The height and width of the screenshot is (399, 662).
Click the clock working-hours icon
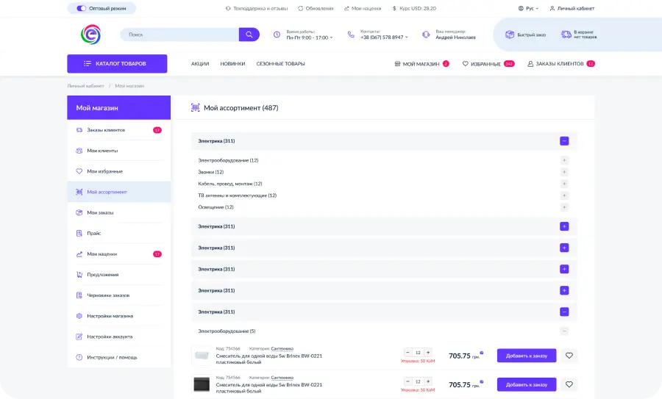click(277, 35)
